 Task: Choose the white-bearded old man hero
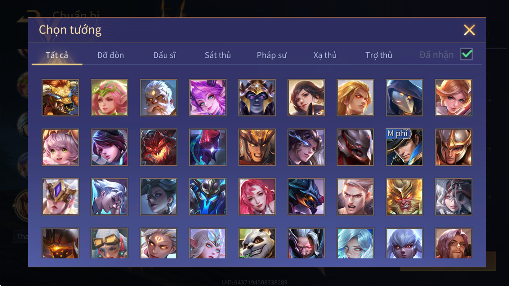(158, 98)
